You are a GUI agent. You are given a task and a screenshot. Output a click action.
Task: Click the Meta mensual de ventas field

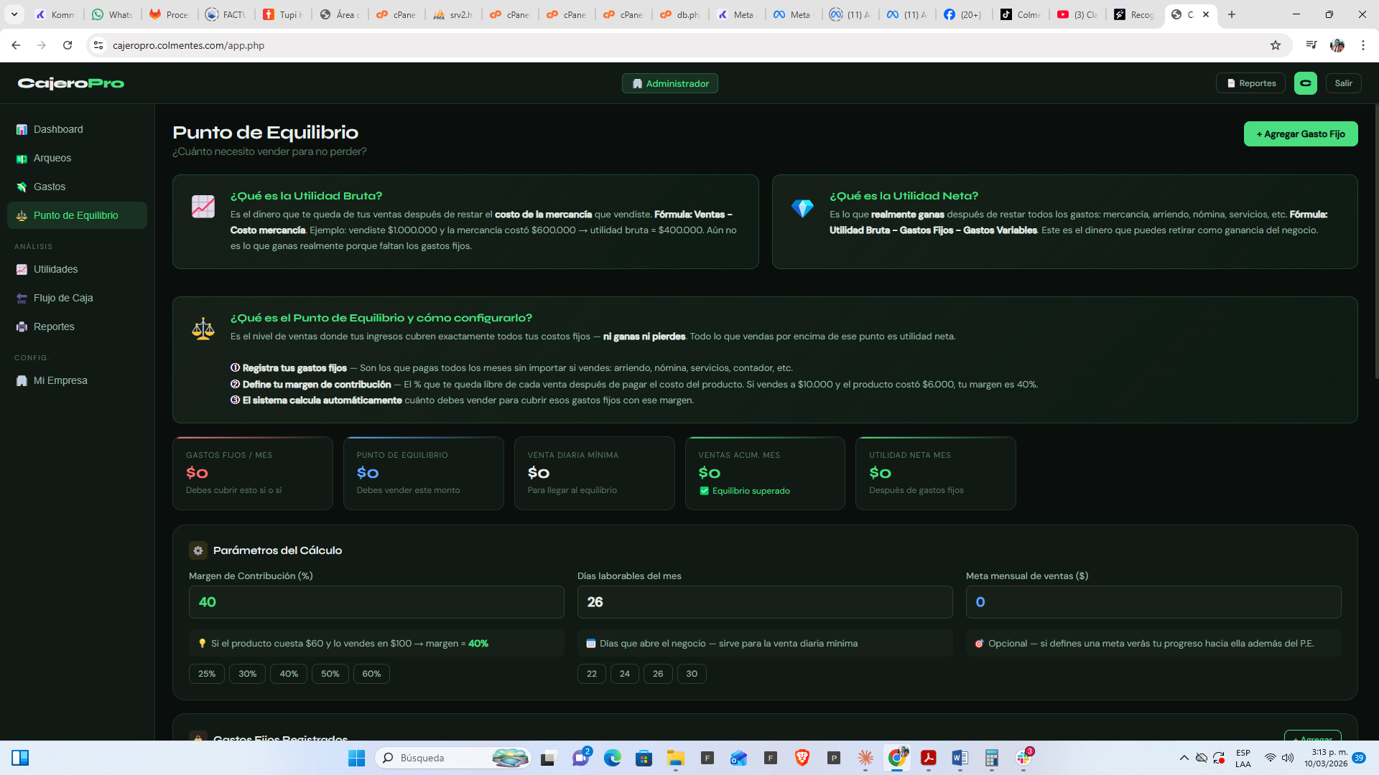pyautogui.click(x=1153, y=602)
